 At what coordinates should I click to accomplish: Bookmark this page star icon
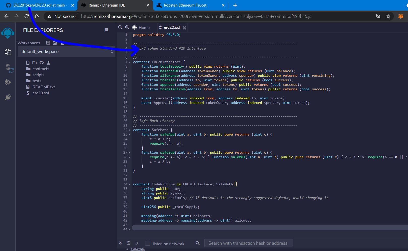coord(388,16)
